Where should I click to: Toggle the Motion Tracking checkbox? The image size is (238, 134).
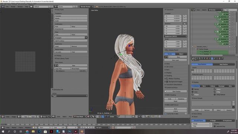click(167, 79)
